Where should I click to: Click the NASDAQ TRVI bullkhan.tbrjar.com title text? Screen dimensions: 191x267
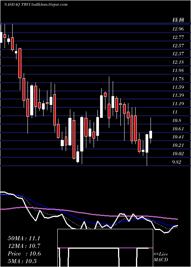(x=36, y=5)
